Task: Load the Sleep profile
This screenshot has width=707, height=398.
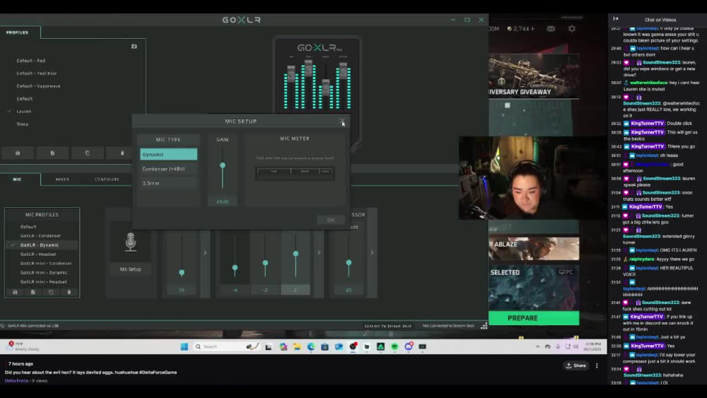Action: (x=23, y=124)
